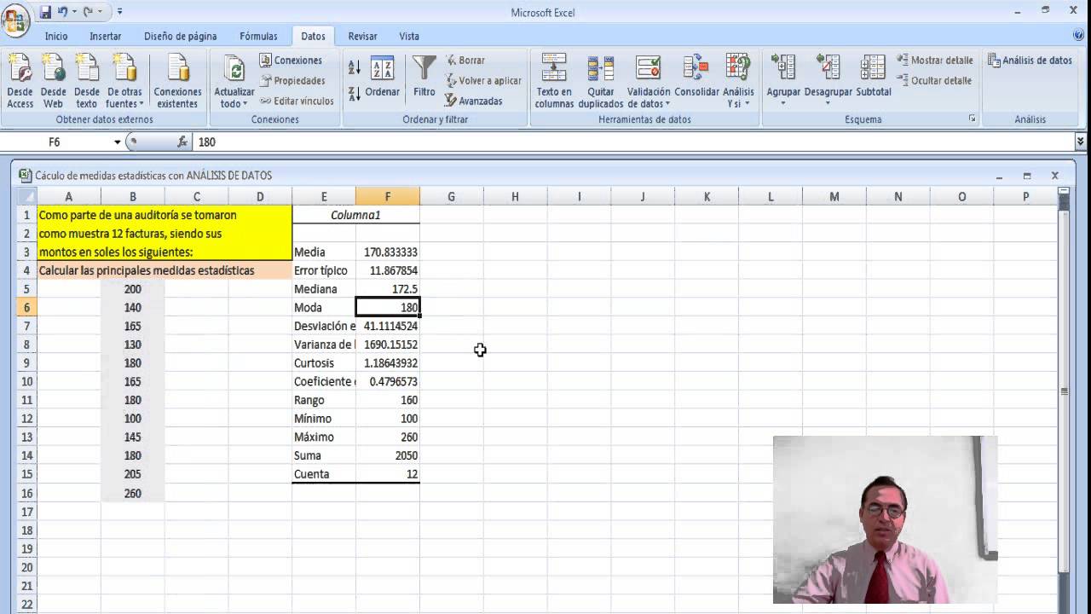
Task: Open the Fórmulas tab
Action: tap(258, 36)
